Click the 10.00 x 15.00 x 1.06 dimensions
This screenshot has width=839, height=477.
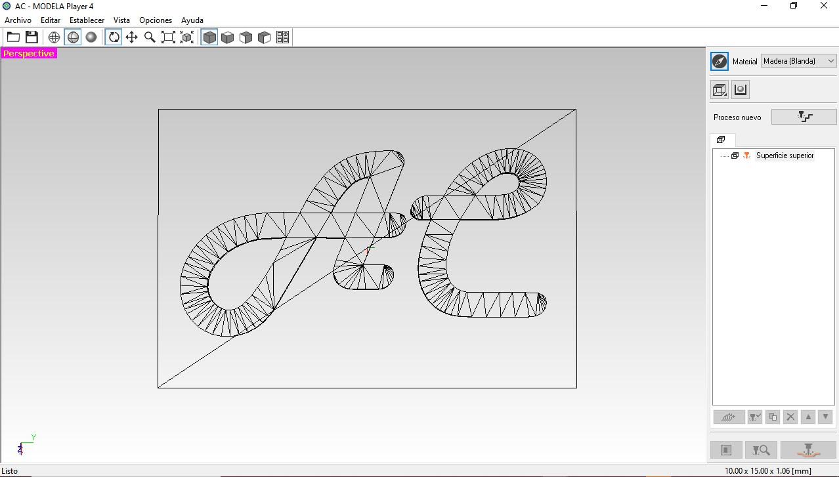point(767,471)
